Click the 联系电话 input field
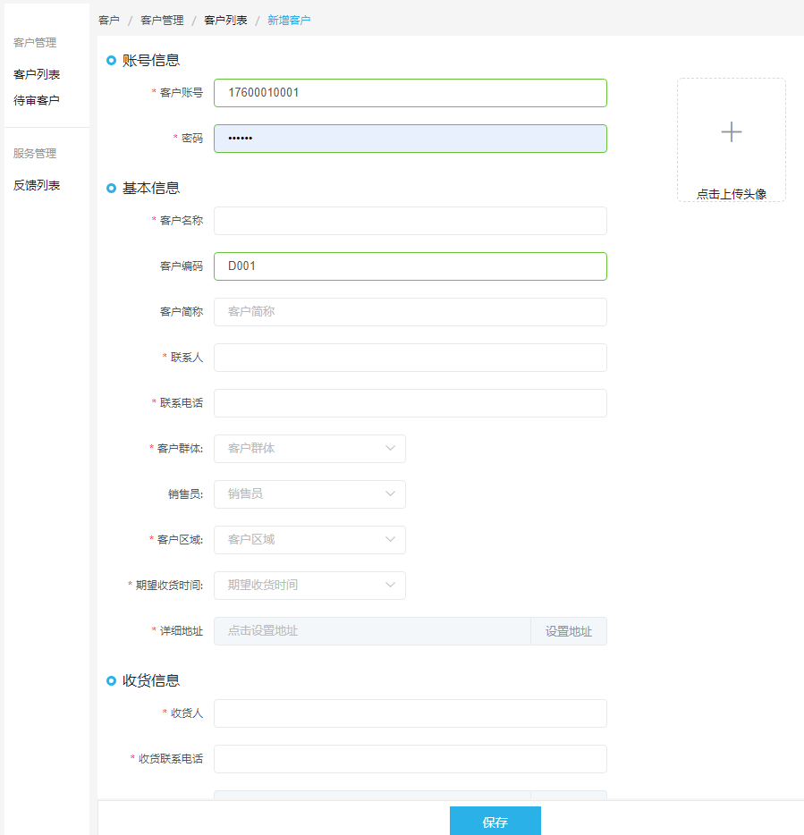Screen dimensions: 804x835 click(x=410, y=403)
